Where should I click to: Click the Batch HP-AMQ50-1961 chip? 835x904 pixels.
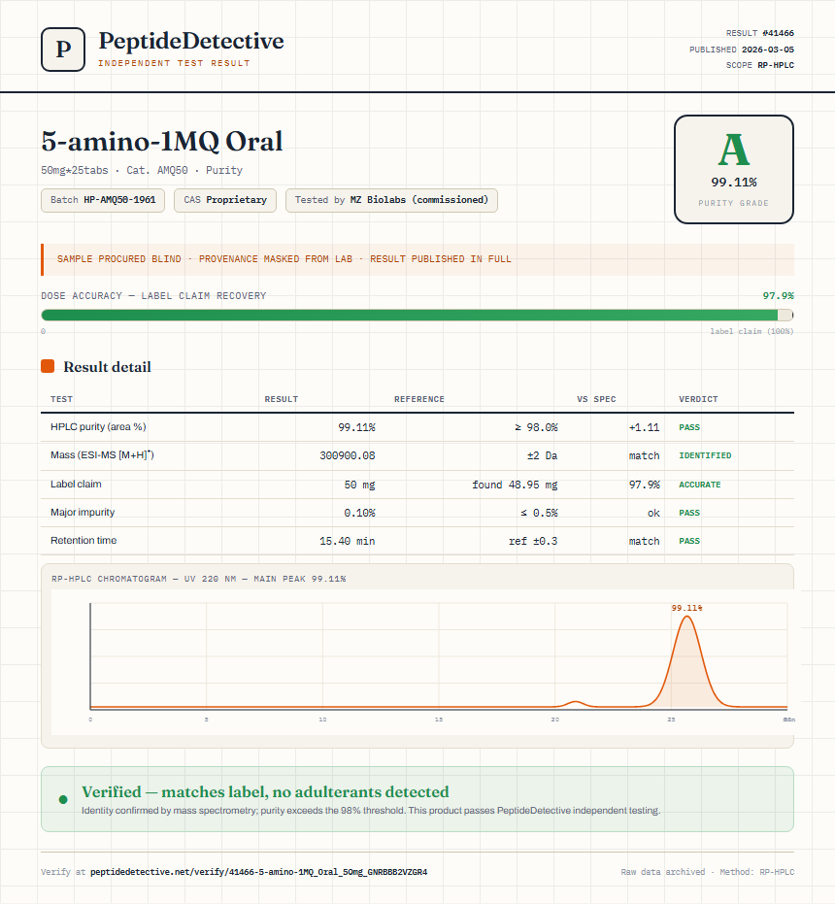click(x=103, y=200)
